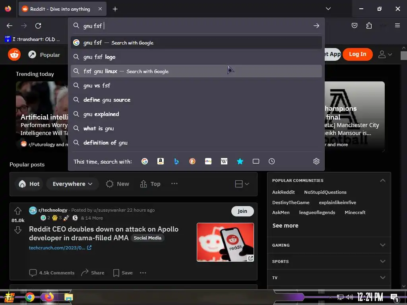Open the Minecraft community link
The height and width of the screenshot is (305, 407).
pyautogui.click(x=355, y=212)
